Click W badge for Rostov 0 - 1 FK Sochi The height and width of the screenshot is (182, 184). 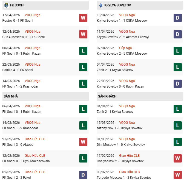pyautogui.click(x=83, y=18)
